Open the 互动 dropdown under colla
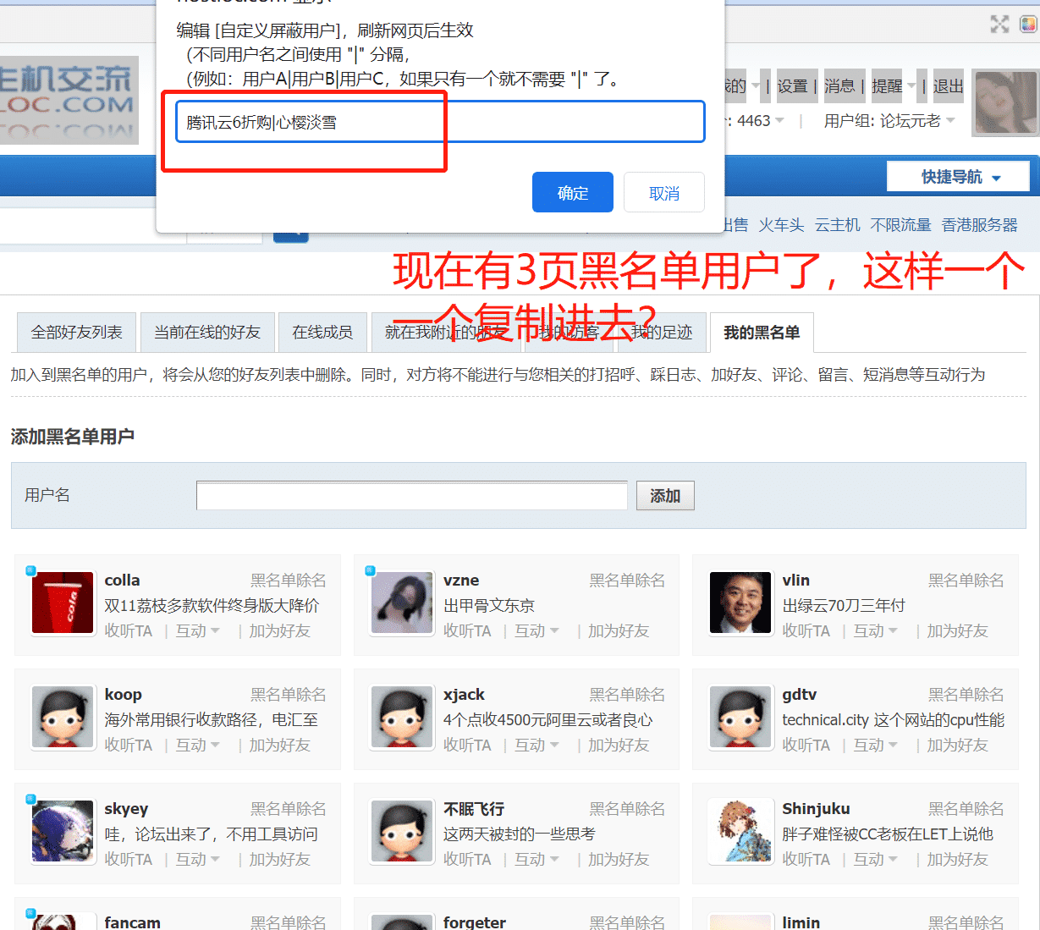 click(x=197, y=631)
